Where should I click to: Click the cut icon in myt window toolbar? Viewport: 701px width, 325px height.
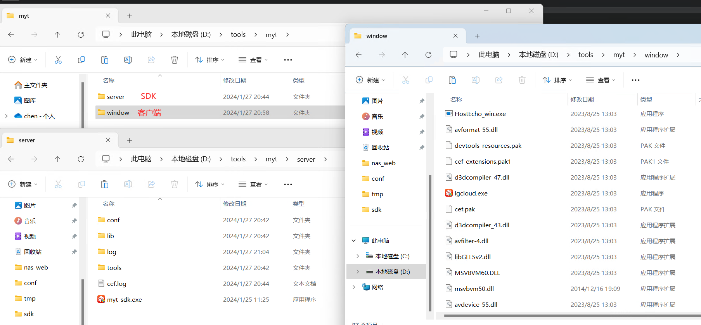tap(58, 60)
